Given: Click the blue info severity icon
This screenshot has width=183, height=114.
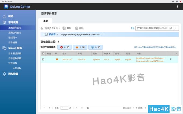Looking at the screenshot, I should click(92, 47).
